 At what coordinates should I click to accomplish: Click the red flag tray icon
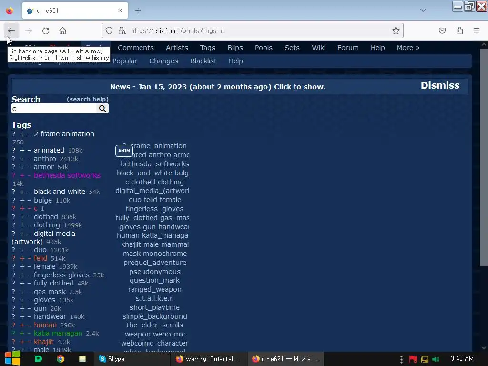pos(413,359)
